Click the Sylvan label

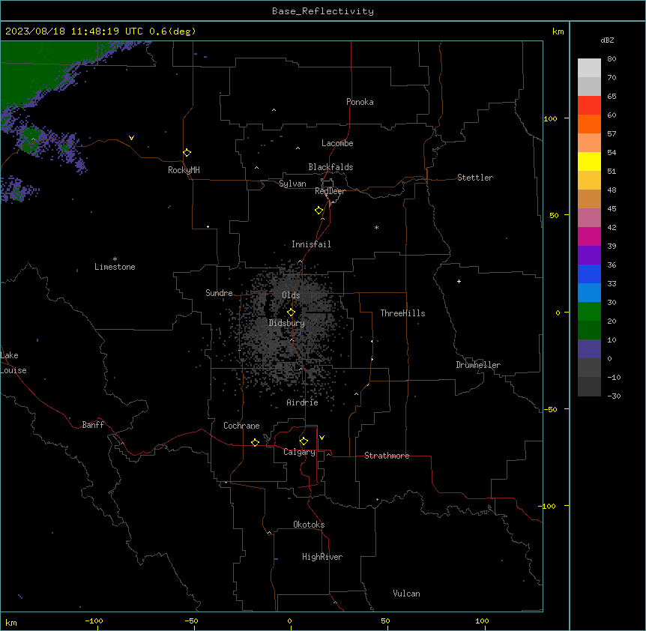(x=292, y=184)
